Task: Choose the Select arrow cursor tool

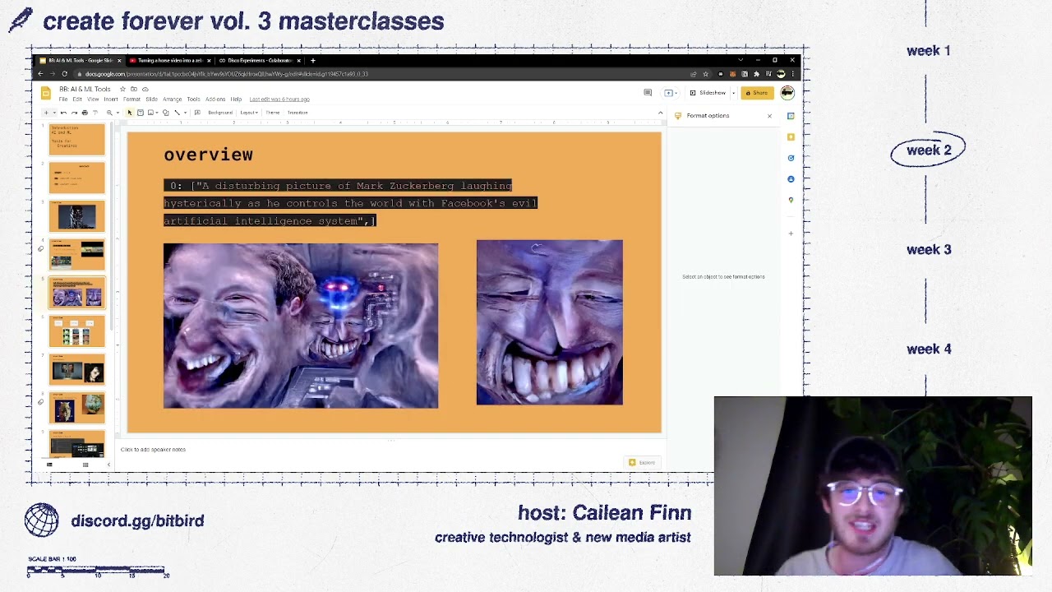Action: pyautogui.click(x=130, y=113)
